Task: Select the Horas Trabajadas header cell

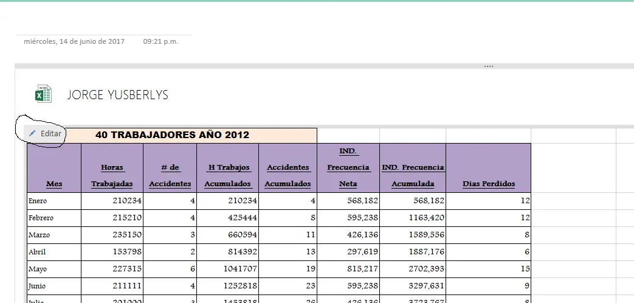Action: tap(112, 168)
